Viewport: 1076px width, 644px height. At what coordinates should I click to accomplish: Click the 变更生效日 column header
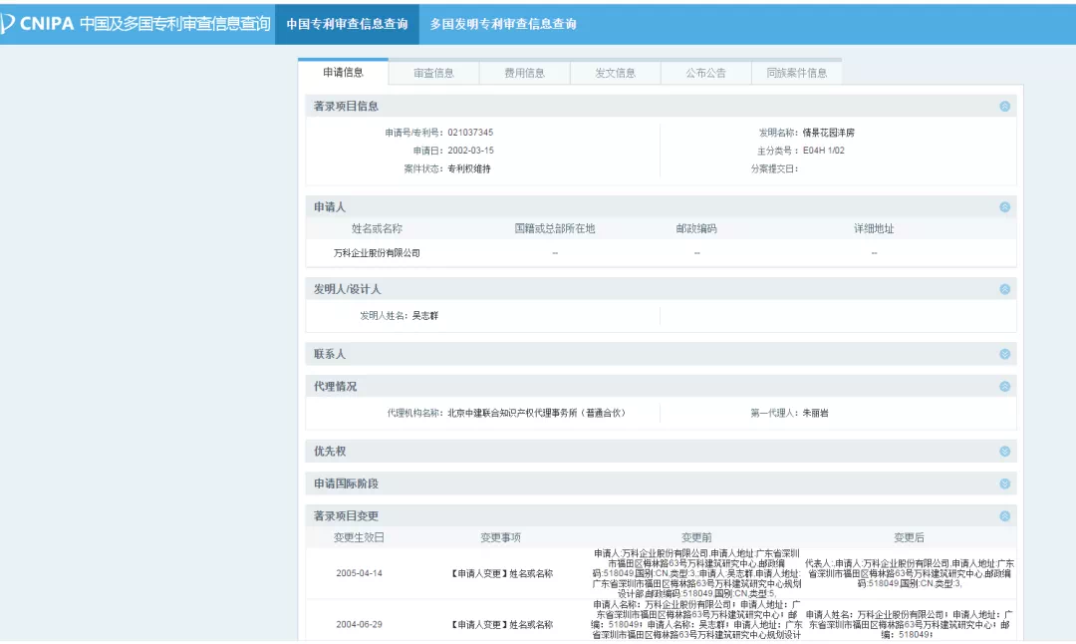359,537
